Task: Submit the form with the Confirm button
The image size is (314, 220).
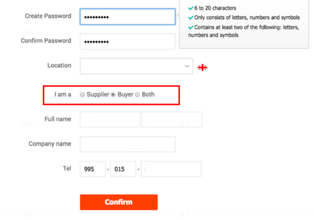Action: click(119, 202)
